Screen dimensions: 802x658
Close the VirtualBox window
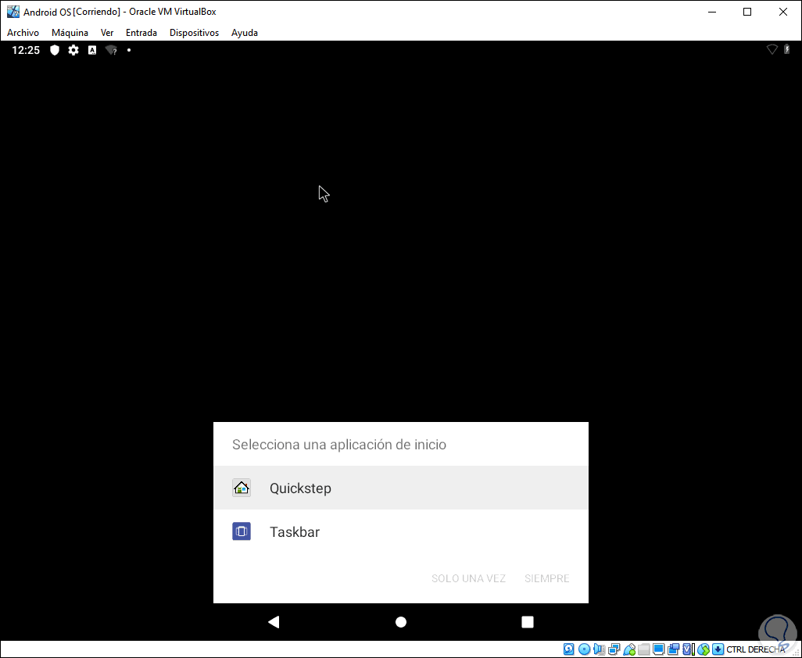(x=783, y=12)
